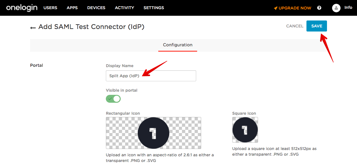Toggle the Visible in portal switch
357x167 pixels.
pos(113,99)
